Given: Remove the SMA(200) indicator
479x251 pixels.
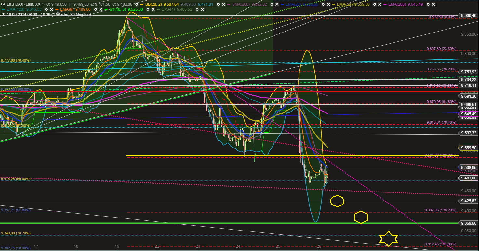Looking at the screenshot, I should pyautogui.click(x=277, y=4).
